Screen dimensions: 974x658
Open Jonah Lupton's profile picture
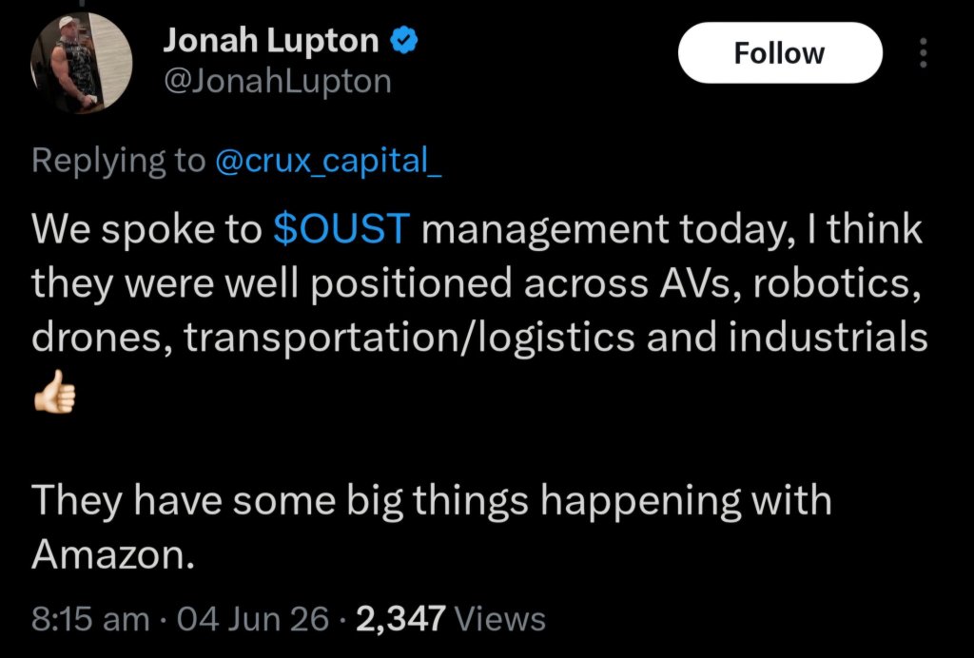[x=81, y=62]
